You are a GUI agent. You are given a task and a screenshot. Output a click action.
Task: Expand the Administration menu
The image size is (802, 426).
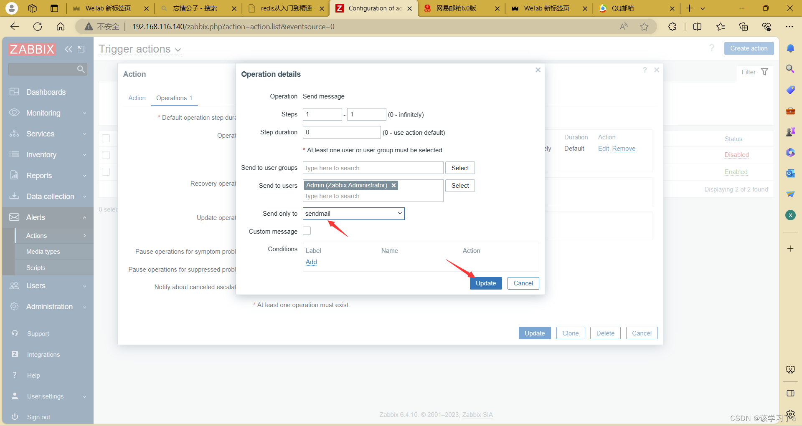coord(48,307)
